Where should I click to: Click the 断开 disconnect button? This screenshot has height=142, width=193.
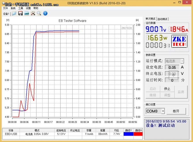pyautogui.click(x=176, y=111)
